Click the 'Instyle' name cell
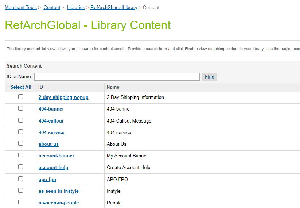Image resolution: width=300 pixels, height=208 pixels. (114, 191)
